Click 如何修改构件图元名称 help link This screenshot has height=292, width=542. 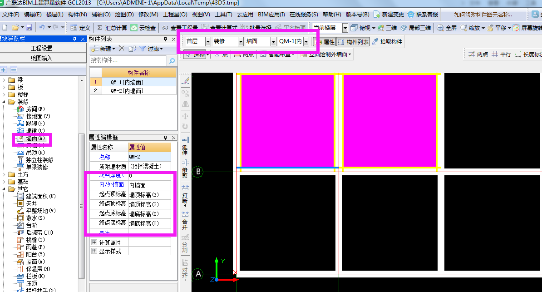pyautogui.click(x=483, y=15)
